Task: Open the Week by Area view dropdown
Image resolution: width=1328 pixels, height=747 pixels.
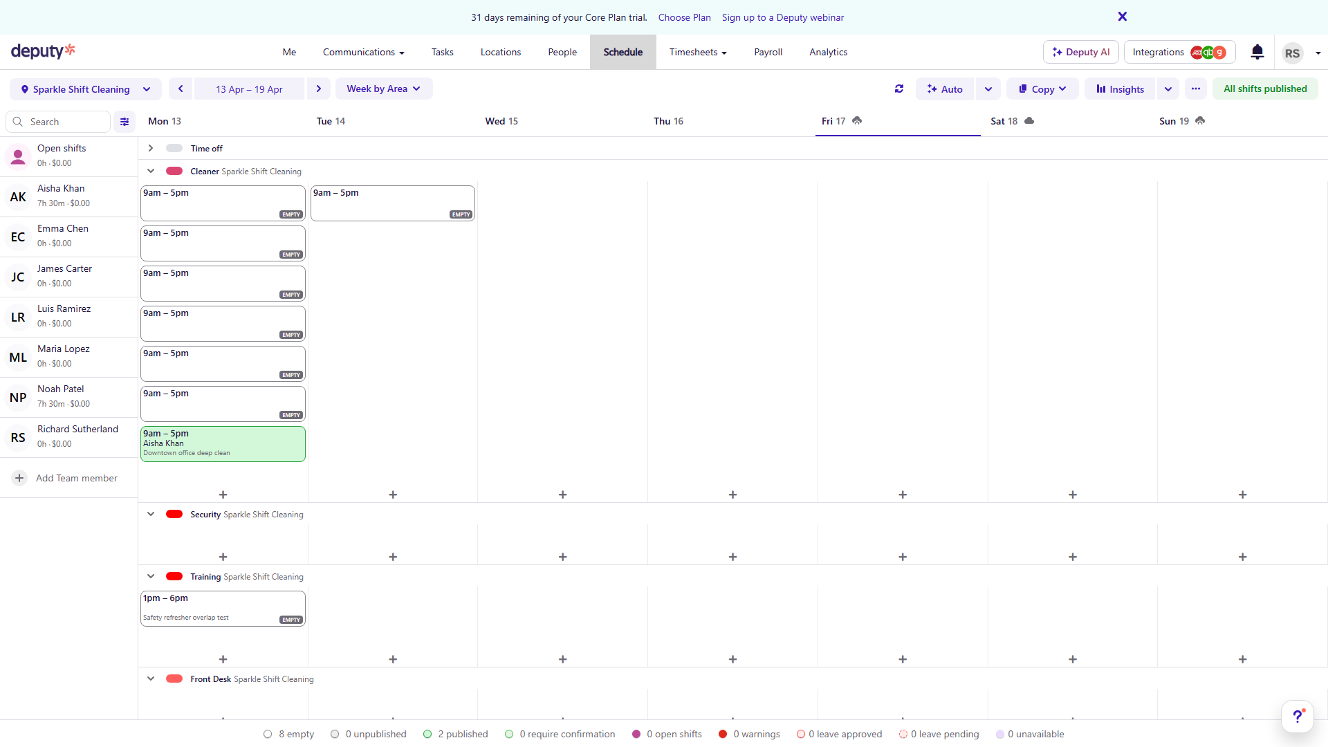Action: tap(384, 89)
